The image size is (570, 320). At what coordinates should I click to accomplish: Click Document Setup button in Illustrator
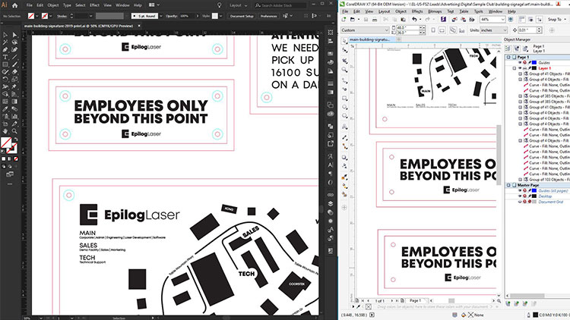[242, 16]
